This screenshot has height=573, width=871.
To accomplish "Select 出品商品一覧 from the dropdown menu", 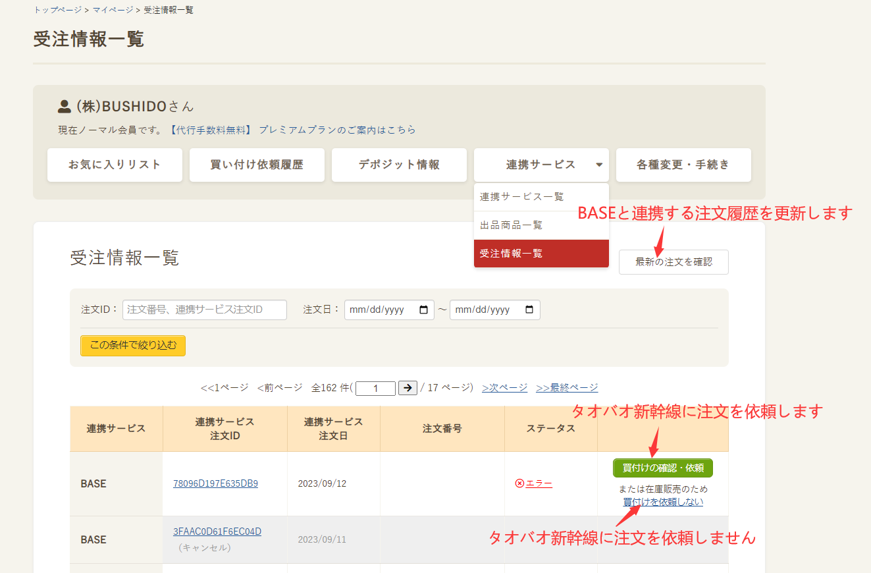I will pyautogui.click(x=512, y=225).
